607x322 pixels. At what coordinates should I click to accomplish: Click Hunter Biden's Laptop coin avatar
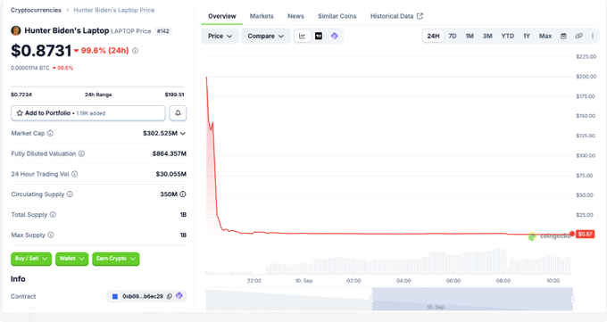pyautogui.click(x=16, y=30)
